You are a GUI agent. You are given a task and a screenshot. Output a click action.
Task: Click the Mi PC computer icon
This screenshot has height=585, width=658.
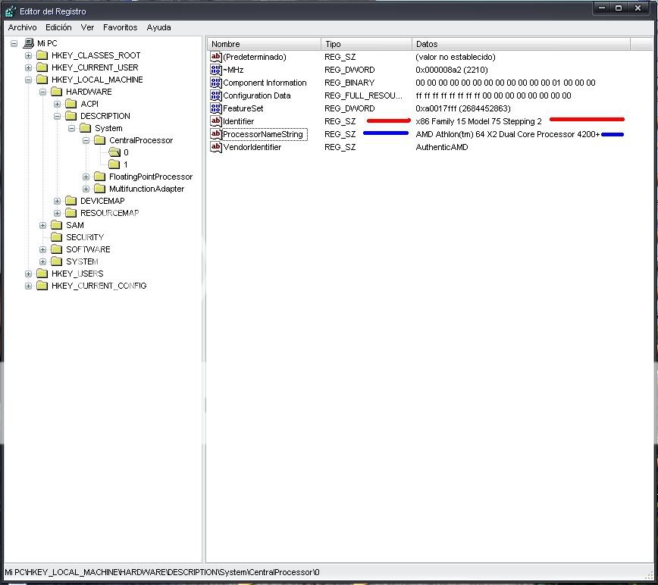click(27, 43)
